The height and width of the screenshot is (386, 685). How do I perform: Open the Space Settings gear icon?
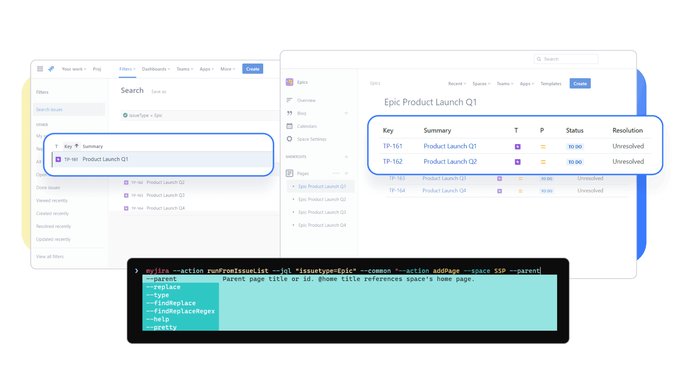click(x=290, y=139)
